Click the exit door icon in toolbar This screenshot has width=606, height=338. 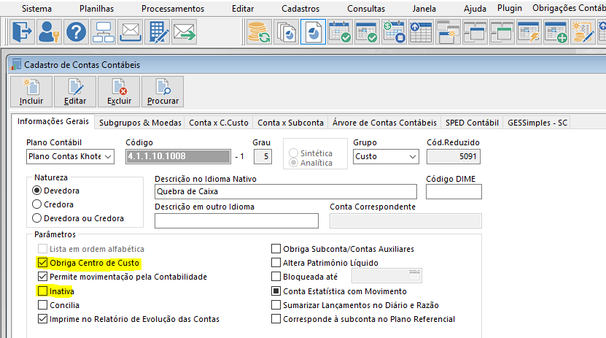22,31
